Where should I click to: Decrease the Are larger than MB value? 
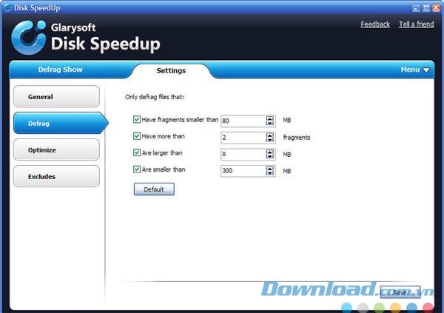(269, 157)
